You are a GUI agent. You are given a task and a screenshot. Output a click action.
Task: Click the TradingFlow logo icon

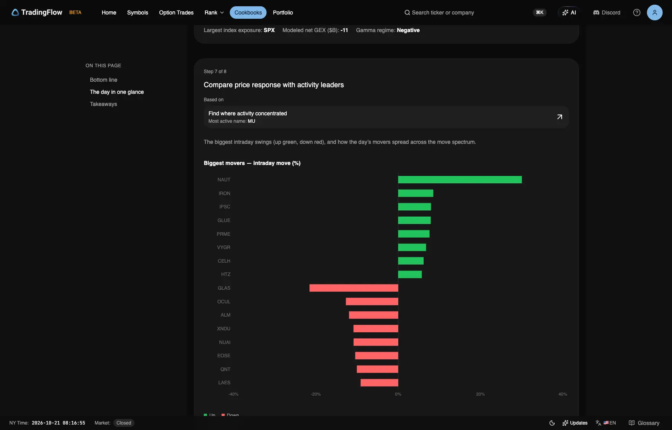click(15, 13)
